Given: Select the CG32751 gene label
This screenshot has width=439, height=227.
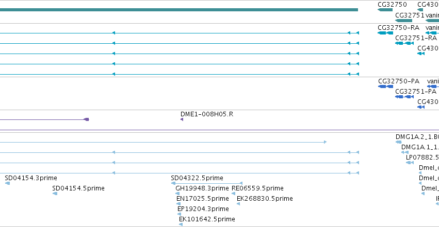Looking at the screenshot, I should [x=410, y=15].
